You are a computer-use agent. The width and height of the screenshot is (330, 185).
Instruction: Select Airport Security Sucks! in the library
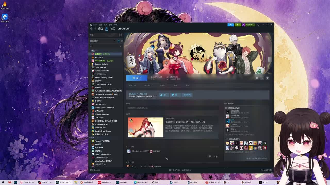click(x=105, y=78)
